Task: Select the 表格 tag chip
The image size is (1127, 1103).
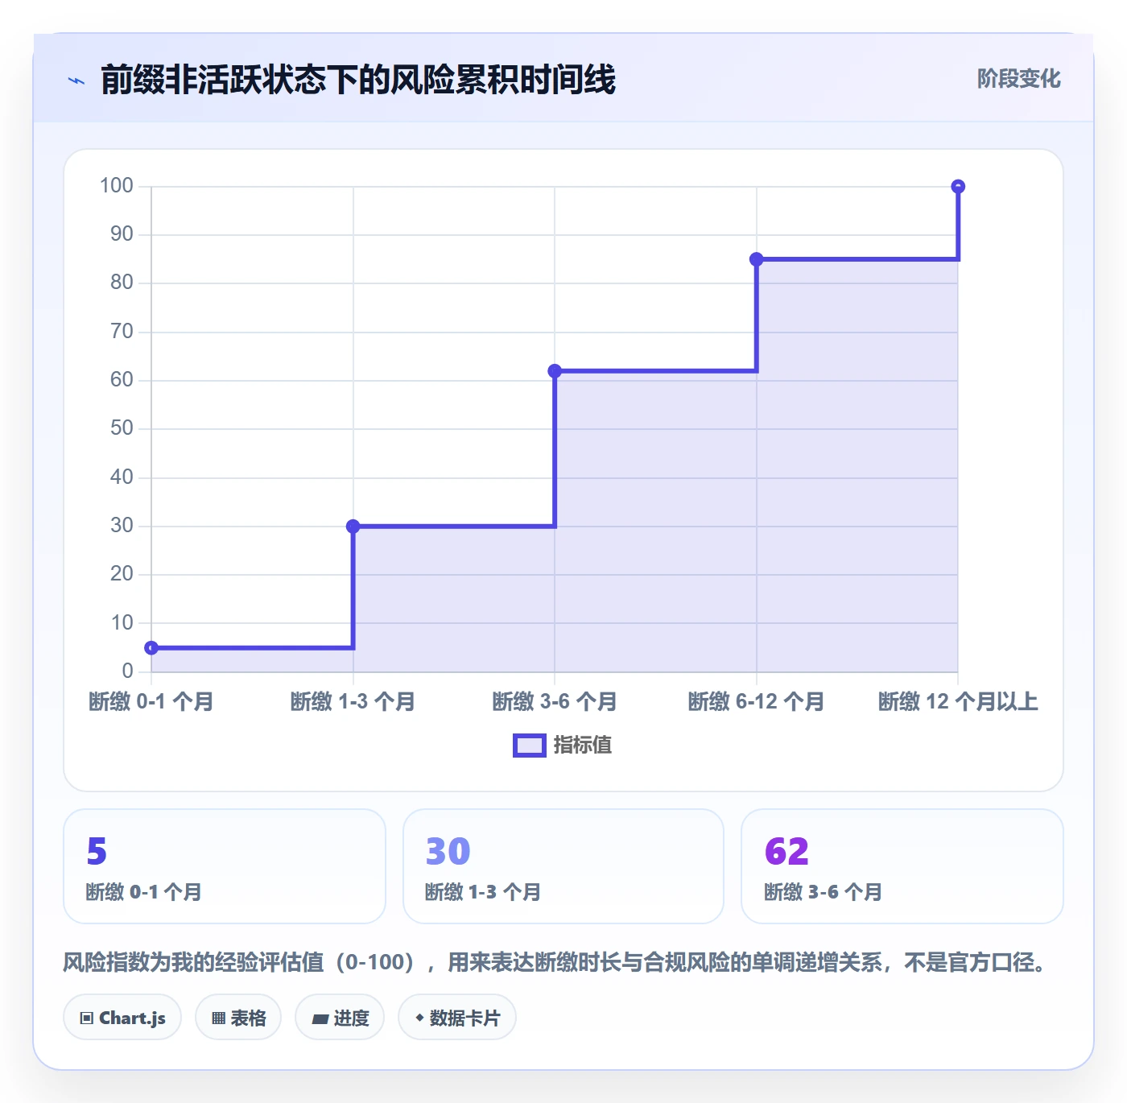Action: coord(238,1018)
